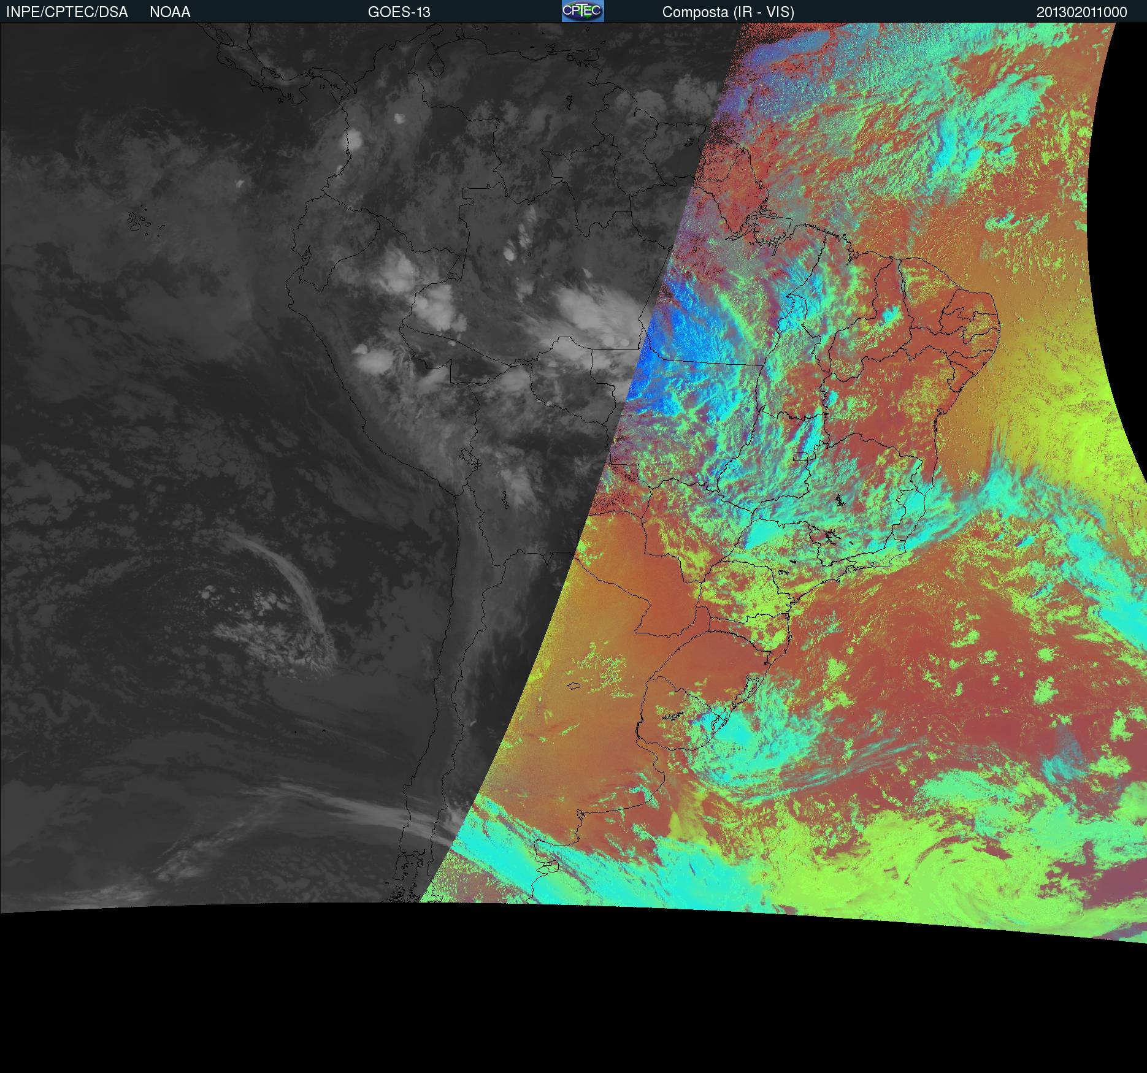
Task: Click the Composta (IR - VIS) title
Action: pos(728,12)
